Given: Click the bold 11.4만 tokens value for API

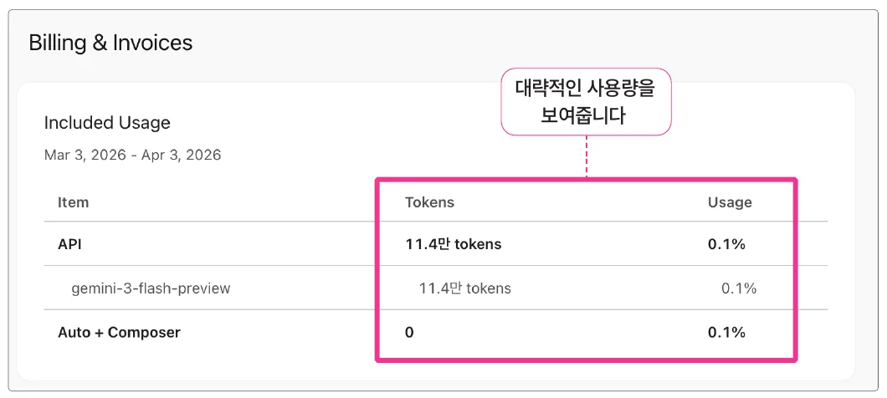Looking at the screenshot, I should [453, 244].
